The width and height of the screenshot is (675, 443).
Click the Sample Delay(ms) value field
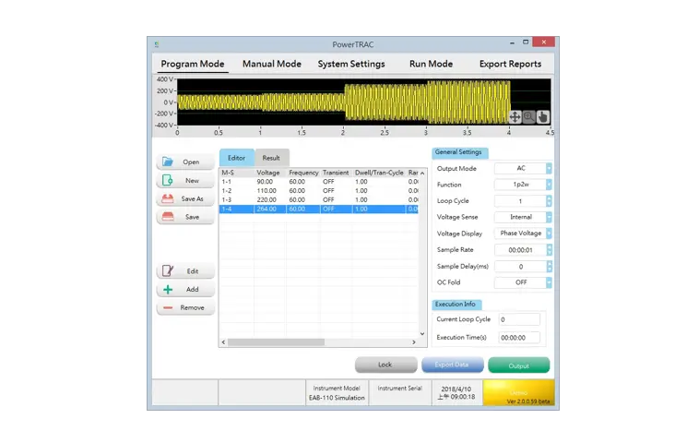[520, 267]
